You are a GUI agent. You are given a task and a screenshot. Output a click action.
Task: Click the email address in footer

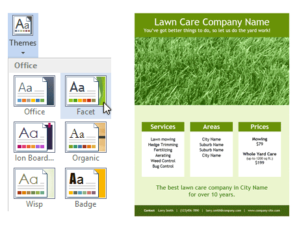(x=224, y=211)
